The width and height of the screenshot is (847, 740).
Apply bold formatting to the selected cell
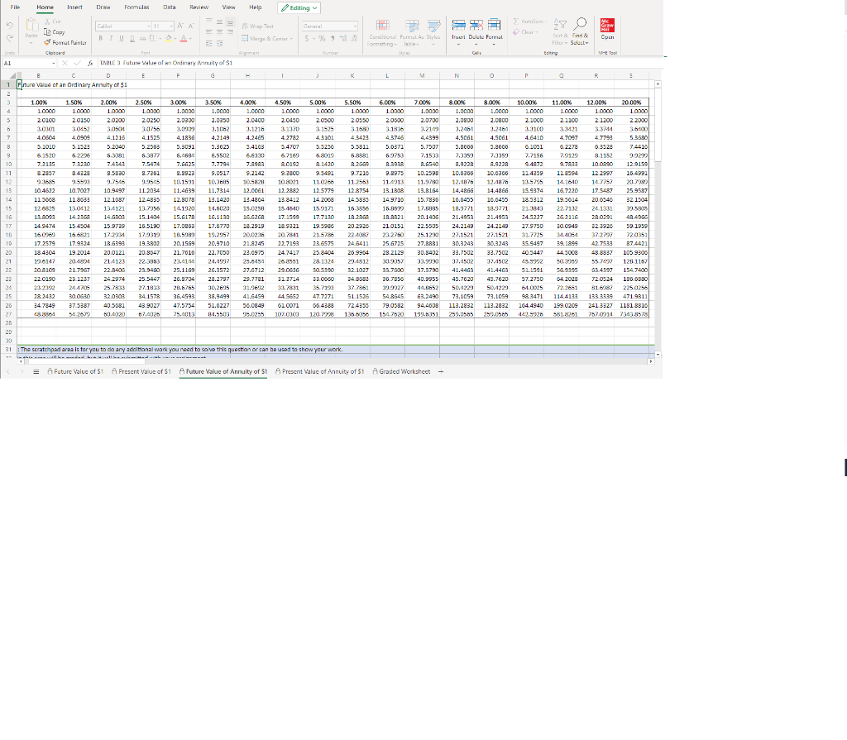(x=101, y=38)
